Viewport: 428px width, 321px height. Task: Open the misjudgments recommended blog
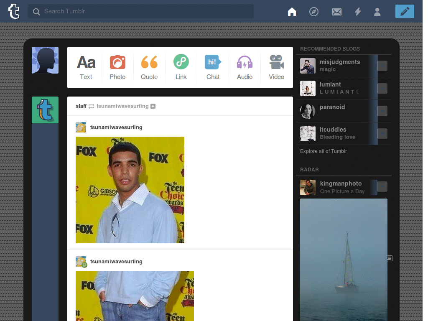(x=340, y=62)
